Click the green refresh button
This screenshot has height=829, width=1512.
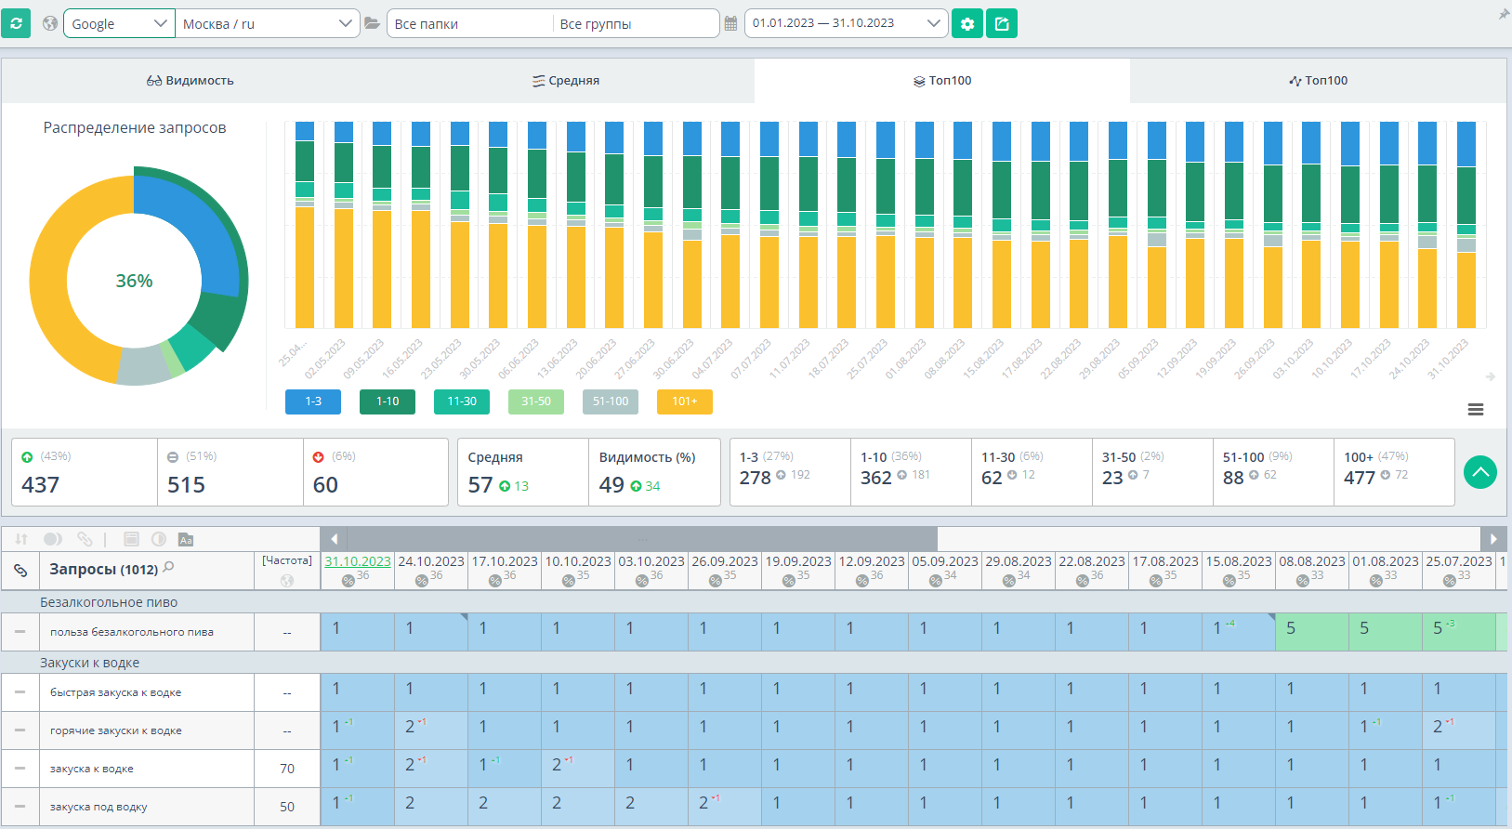[x=16, y=23]
